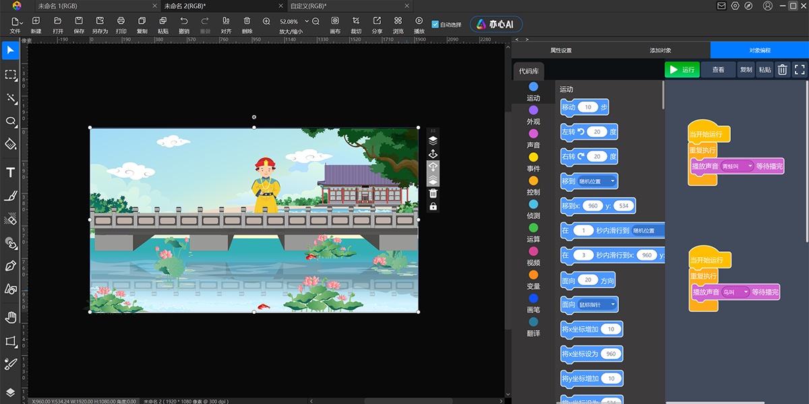Select the Hand pan tool
The height and width of the screenshot is (404, 809).
point(11,317)
